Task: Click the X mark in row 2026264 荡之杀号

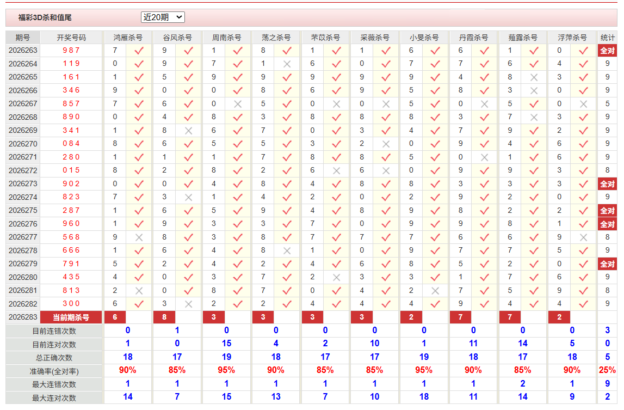Action: pyautogui.click(x=287, y=64)
